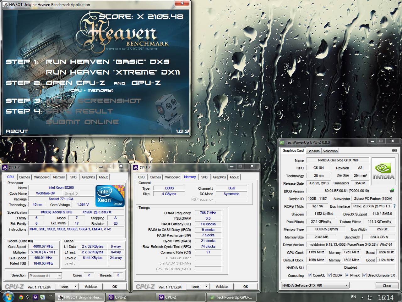
Task: Click the Core Speed value 4600.07 MHz
Action: pos(43,246)
